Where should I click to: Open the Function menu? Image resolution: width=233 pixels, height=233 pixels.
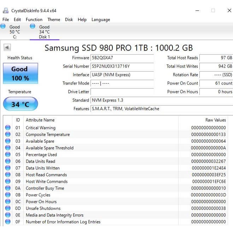click(x=34, y=19)
